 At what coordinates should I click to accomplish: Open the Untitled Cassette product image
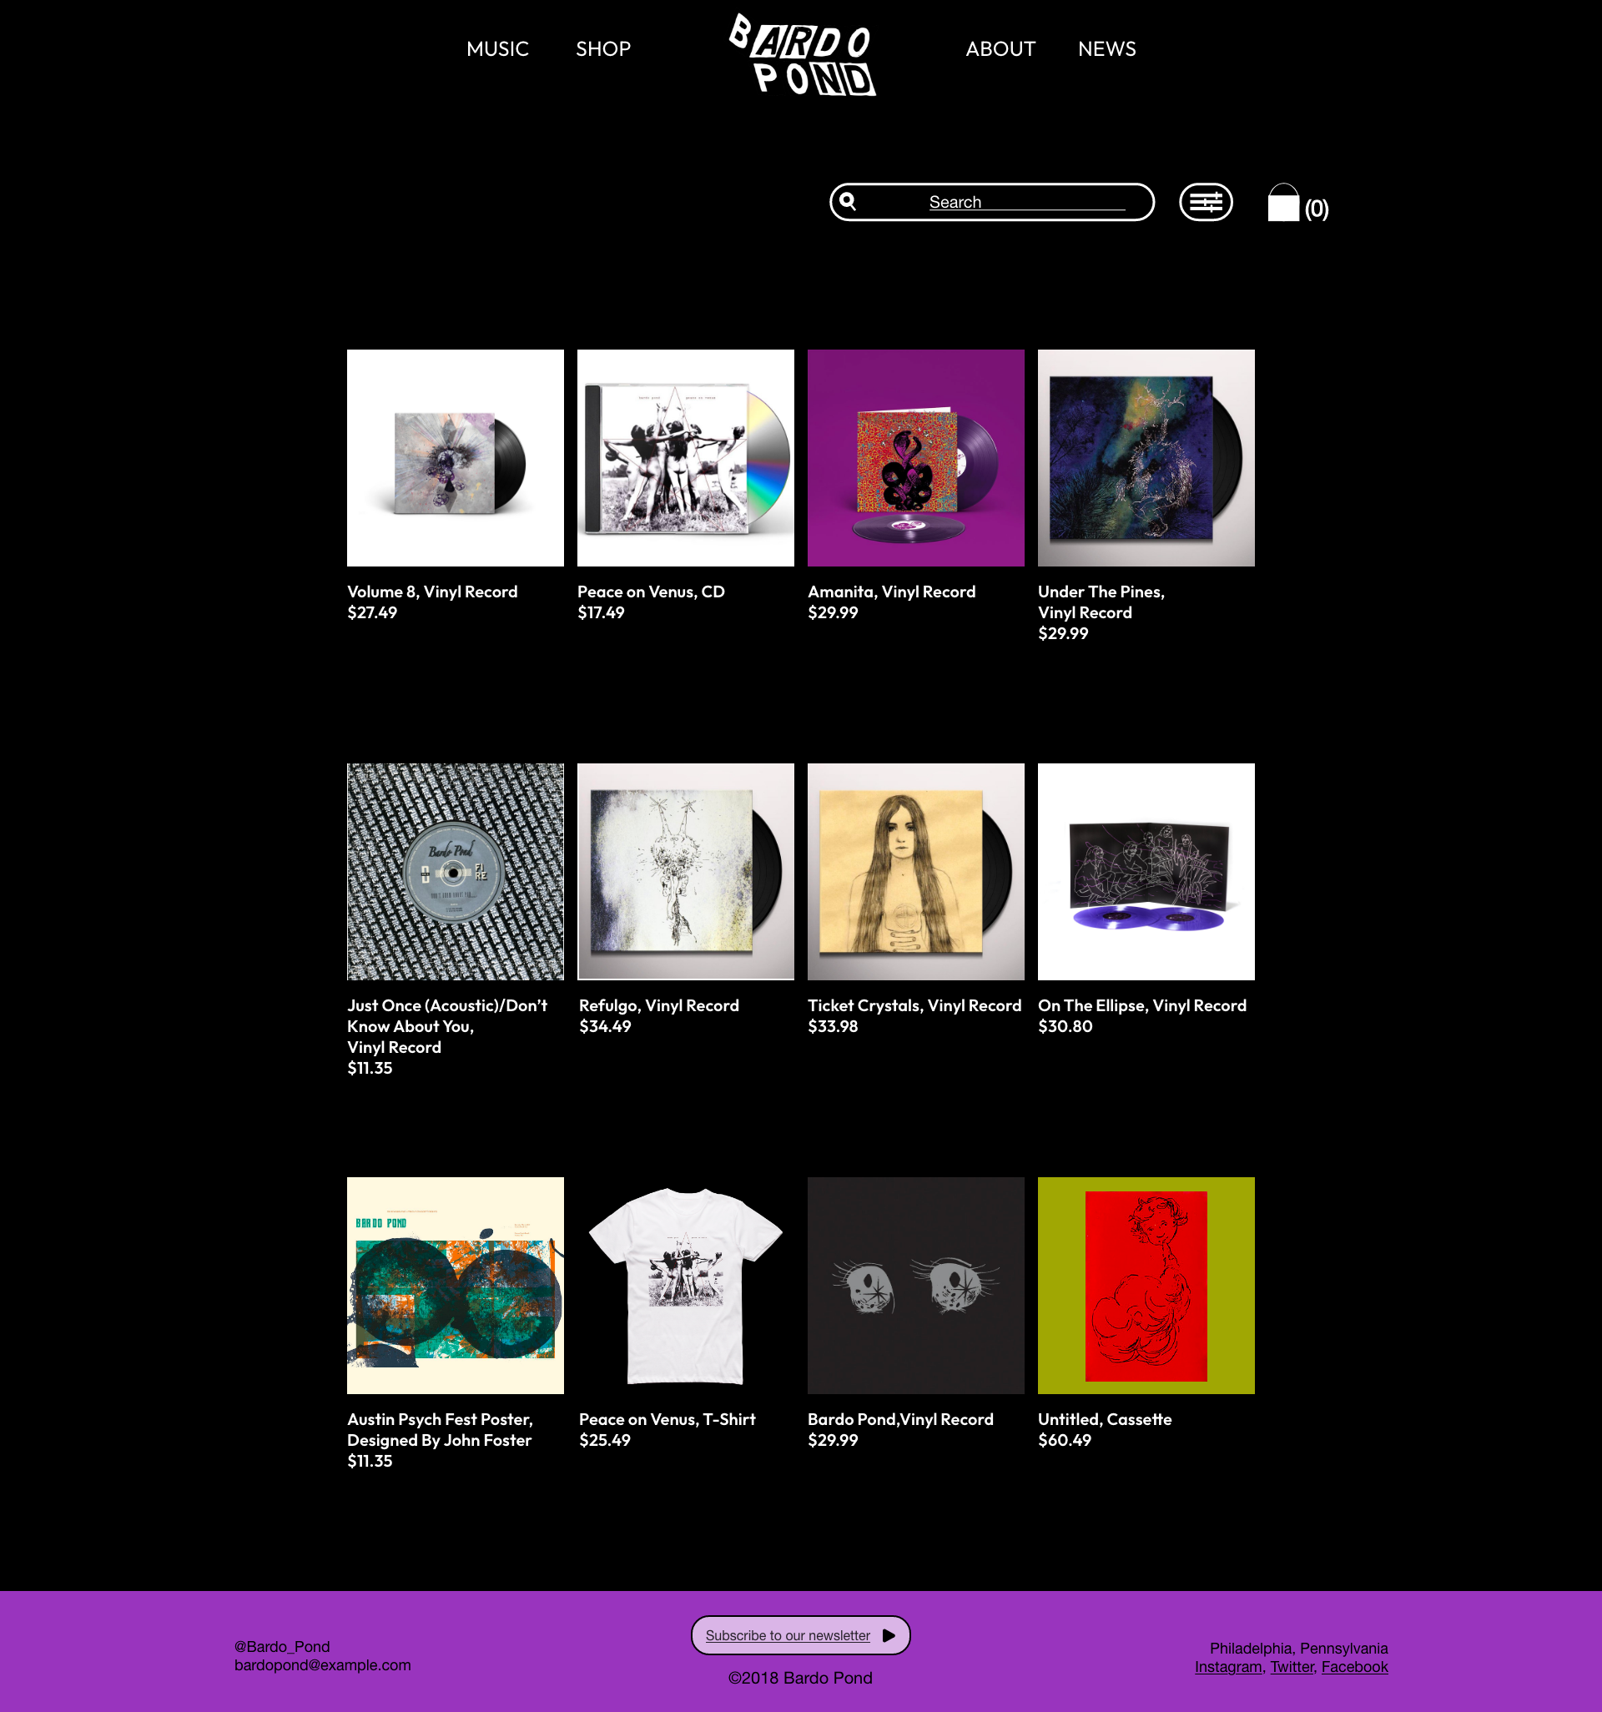coord(1146,1286)
